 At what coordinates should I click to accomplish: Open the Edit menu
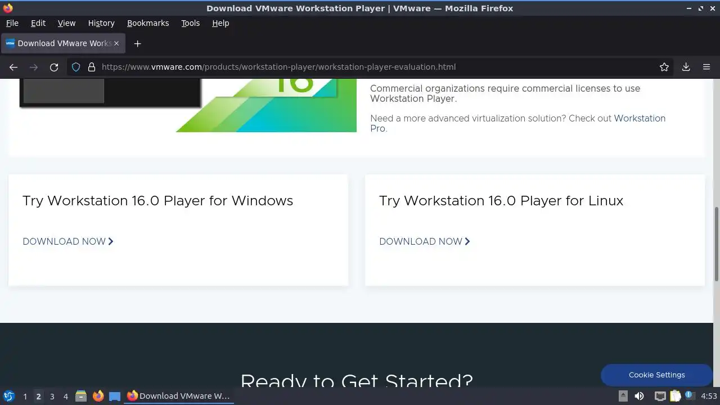(38, 23)
